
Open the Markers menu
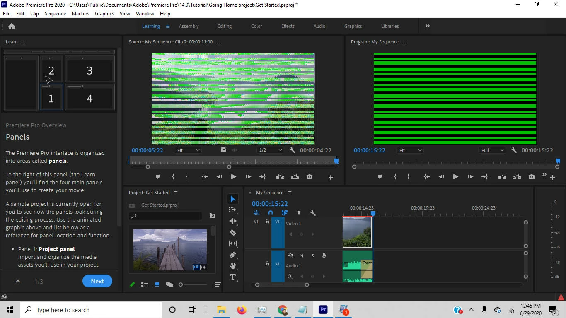click(x=80, y=14)
